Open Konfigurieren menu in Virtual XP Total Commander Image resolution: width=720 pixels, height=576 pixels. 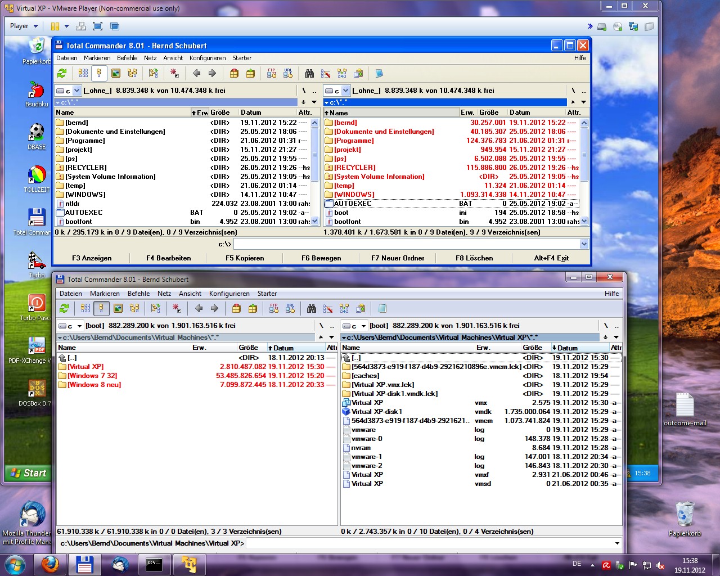[x=208, y=58]
